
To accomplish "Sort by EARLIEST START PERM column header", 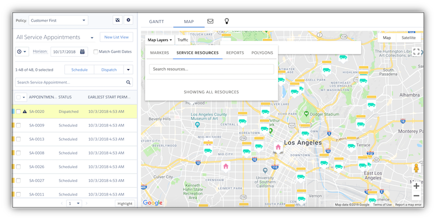I will [109, 97].
